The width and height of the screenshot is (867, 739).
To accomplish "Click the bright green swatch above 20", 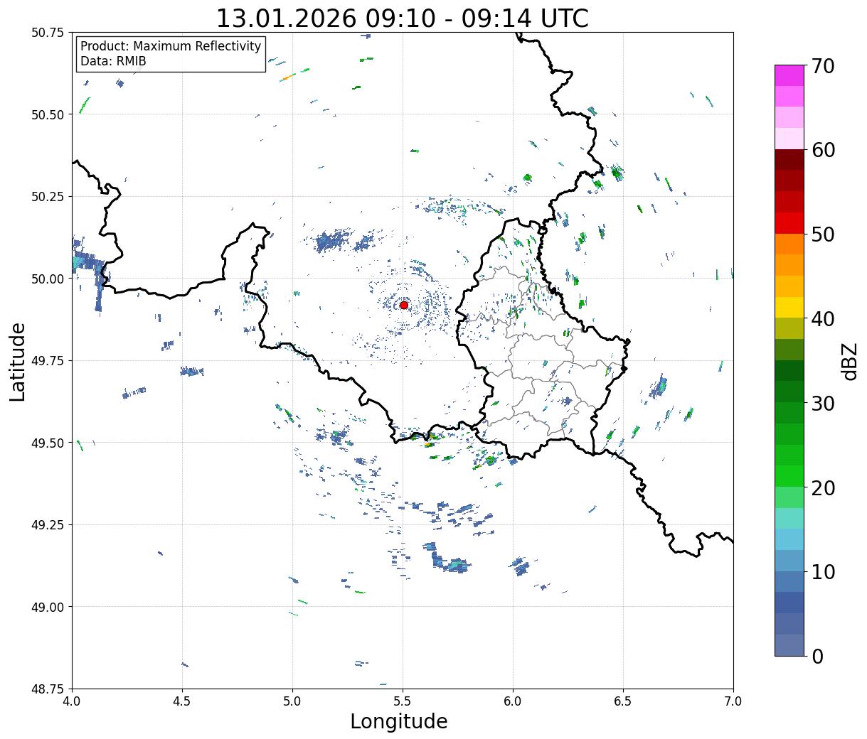I will [789, 476].
